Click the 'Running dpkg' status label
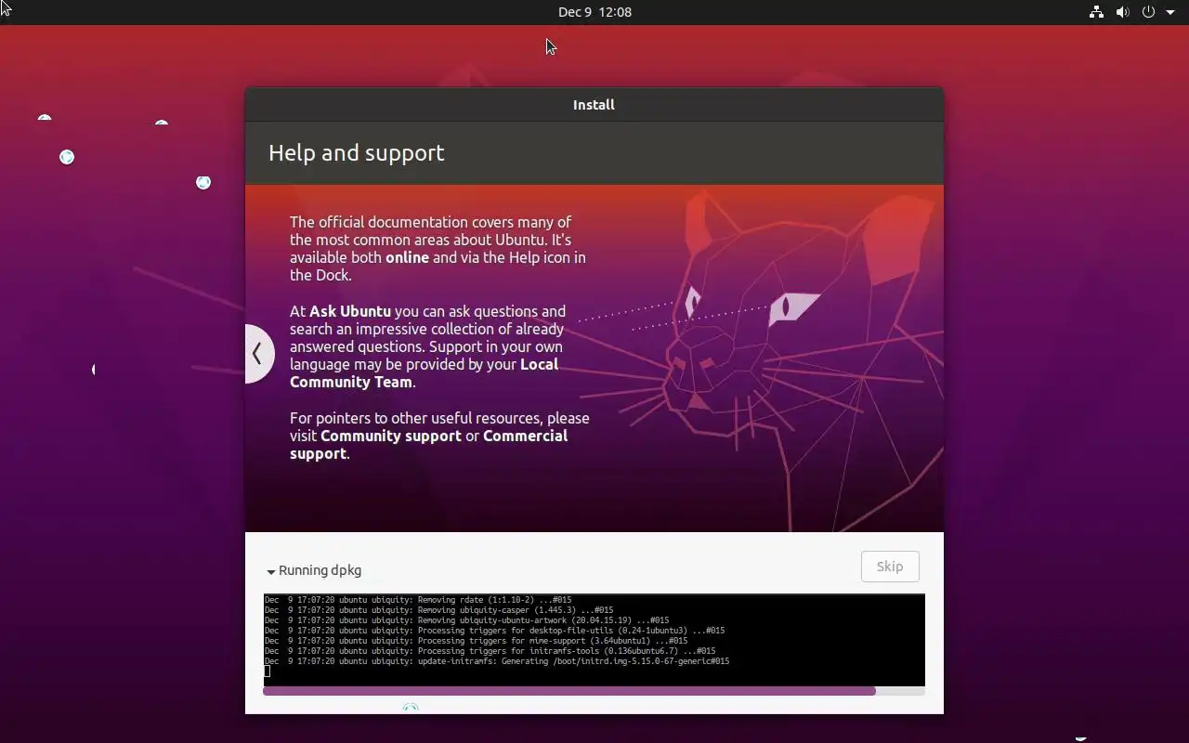This screenshot has width=1189, height=743. click(x=320, y=570)
